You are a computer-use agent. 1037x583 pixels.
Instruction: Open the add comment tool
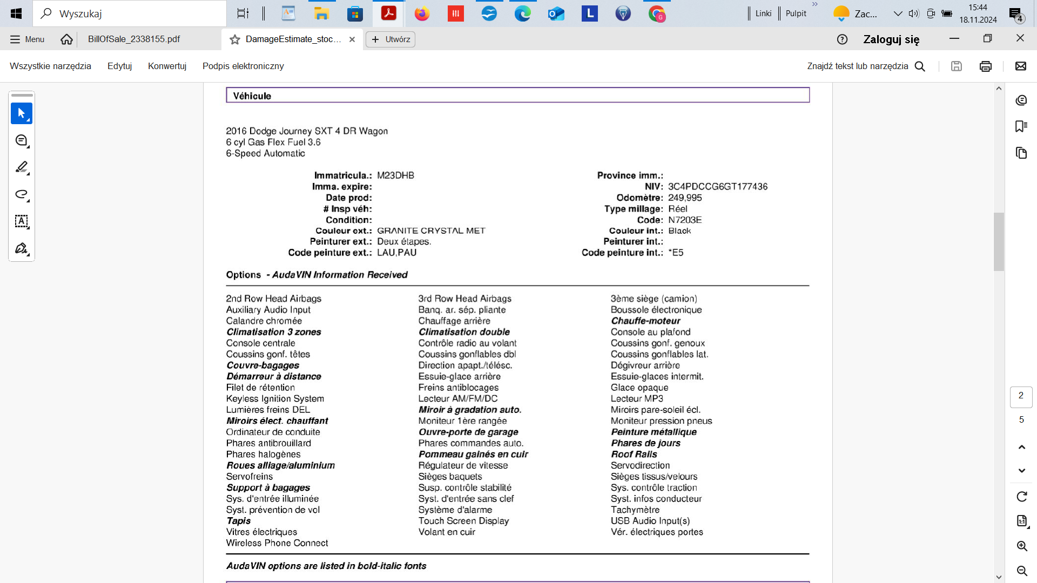(22, 140)
